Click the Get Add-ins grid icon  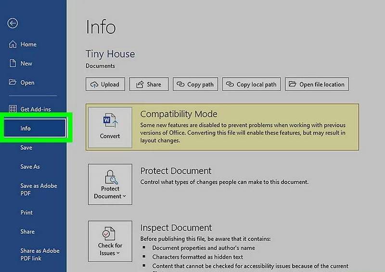click(13, 109)
